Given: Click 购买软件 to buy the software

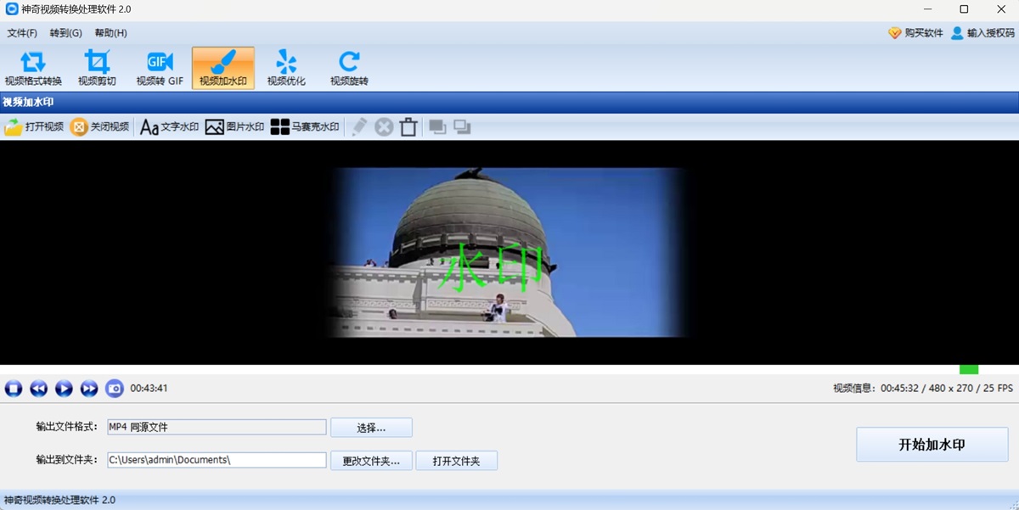Looking at the screenshot, I should click(915, 33).
